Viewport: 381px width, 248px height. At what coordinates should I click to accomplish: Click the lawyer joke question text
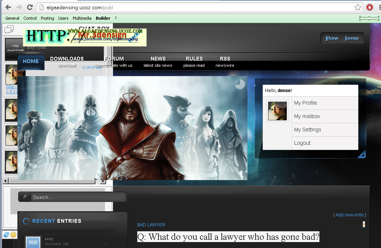228,236
